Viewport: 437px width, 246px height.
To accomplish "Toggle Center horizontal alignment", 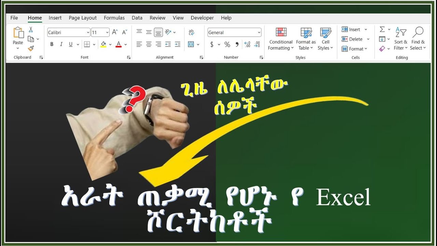I will point(149,44).
